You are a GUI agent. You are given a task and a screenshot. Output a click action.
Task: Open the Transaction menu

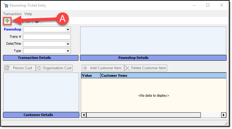pos(12,14)
